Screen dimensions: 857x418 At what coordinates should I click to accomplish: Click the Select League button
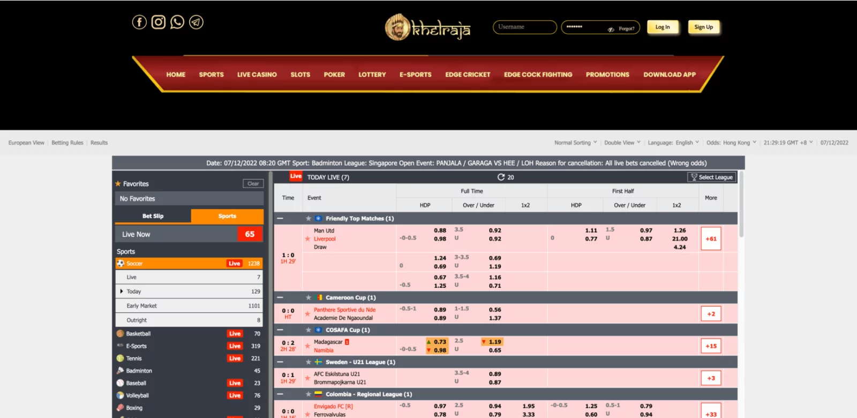coord(712,177)
